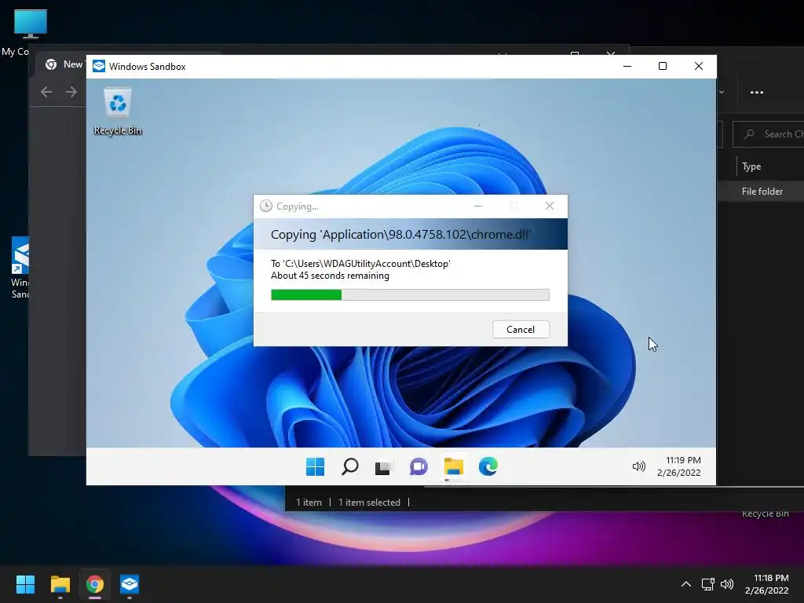Click the '1 item selected' status text
Image resolution: width=804 pixels, height=603 pixels.
click(x=369, y=502)
